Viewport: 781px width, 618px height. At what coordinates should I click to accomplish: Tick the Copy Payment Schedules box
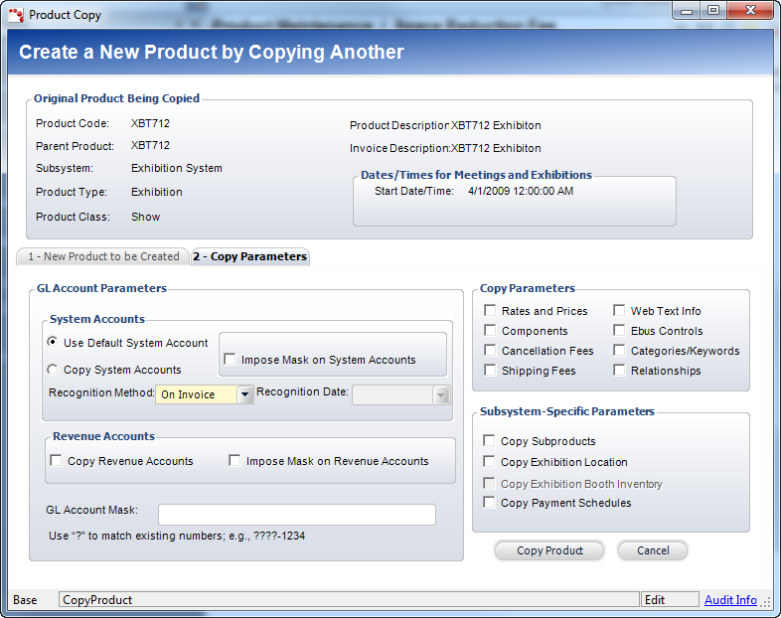[x=489, y=503]
